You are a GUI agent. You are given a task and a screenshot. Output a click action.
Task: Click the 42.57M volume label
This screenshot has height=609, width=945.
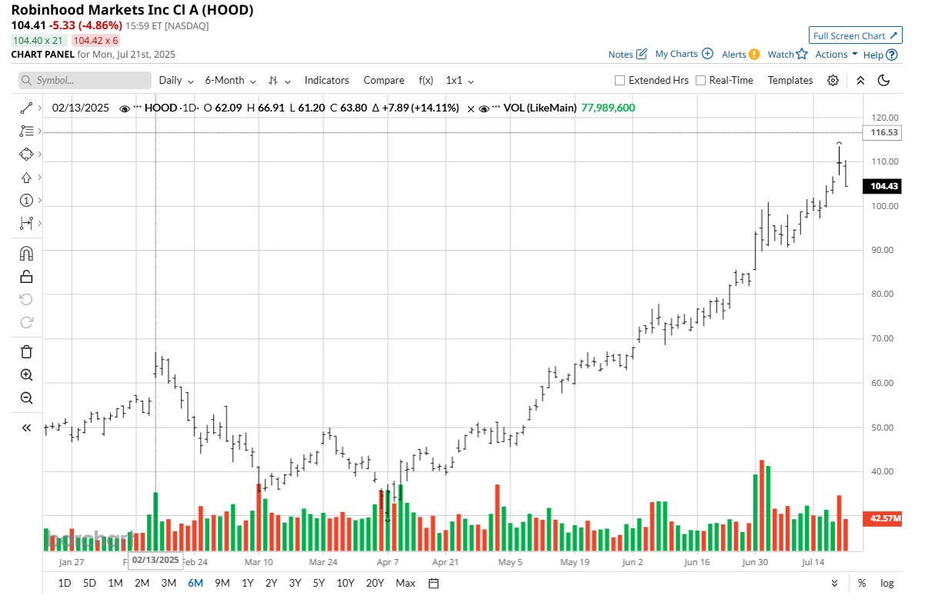pyautogui.click(x=883, y=519)
